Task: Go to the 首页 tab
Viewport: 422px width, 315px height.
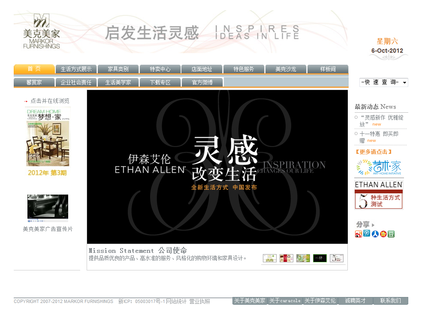Action: [x=34, y=69]
